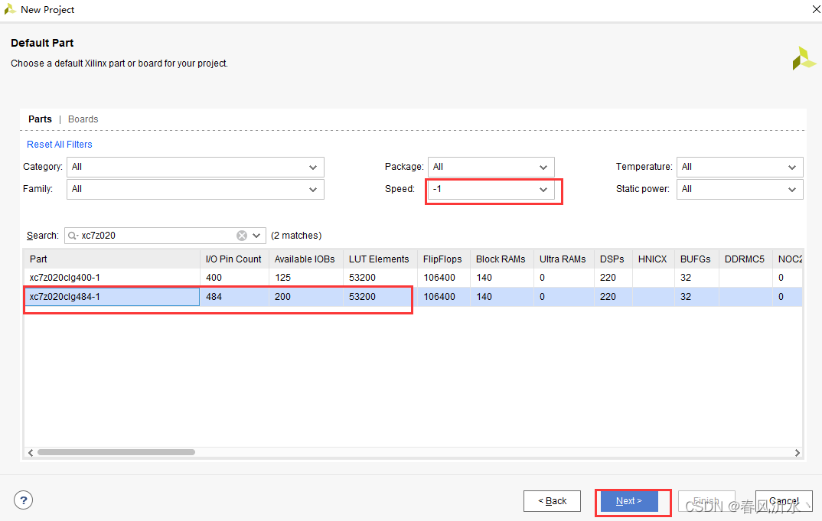Click the horizontal scrollbar thumb in parts table
Screen dimensions: 822x521
[x=116, y=452]
